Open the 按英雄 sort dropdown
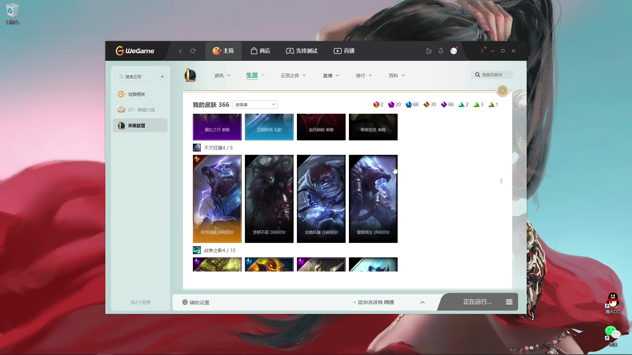This screenshot has width=632, height=355. (x=255, y=105)
